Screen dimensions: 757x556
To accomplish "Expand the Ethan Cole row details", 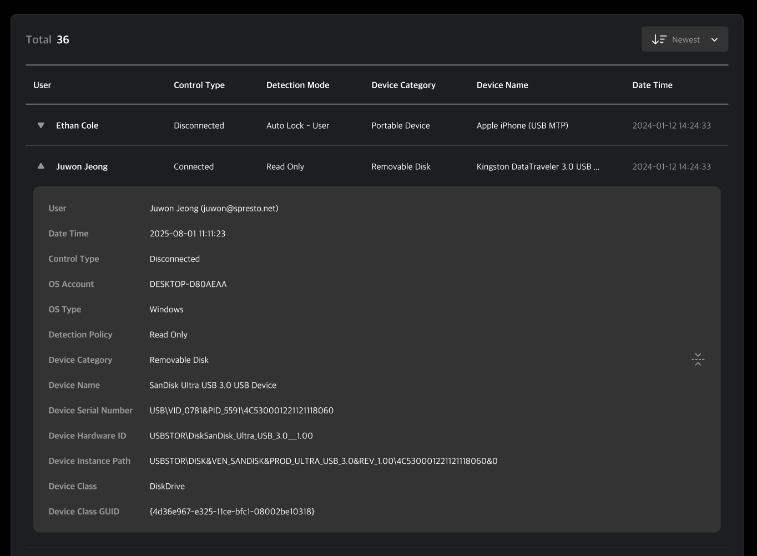I will [x=41, y=125].
